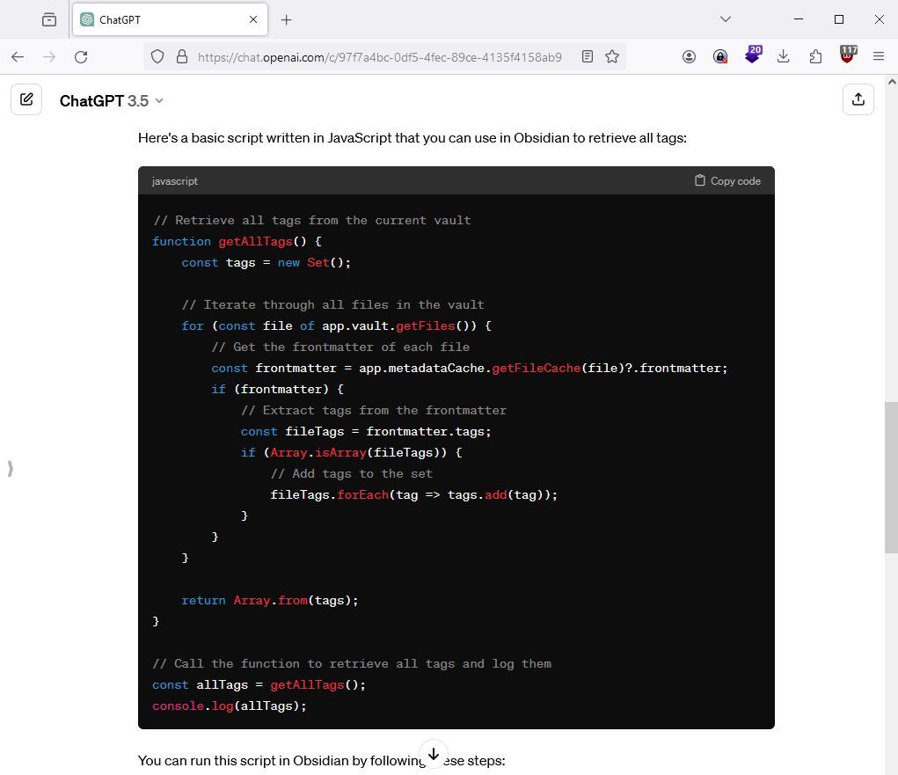Click the 'javascript' language label
The image size is (898, 775).
click(175, 181)
